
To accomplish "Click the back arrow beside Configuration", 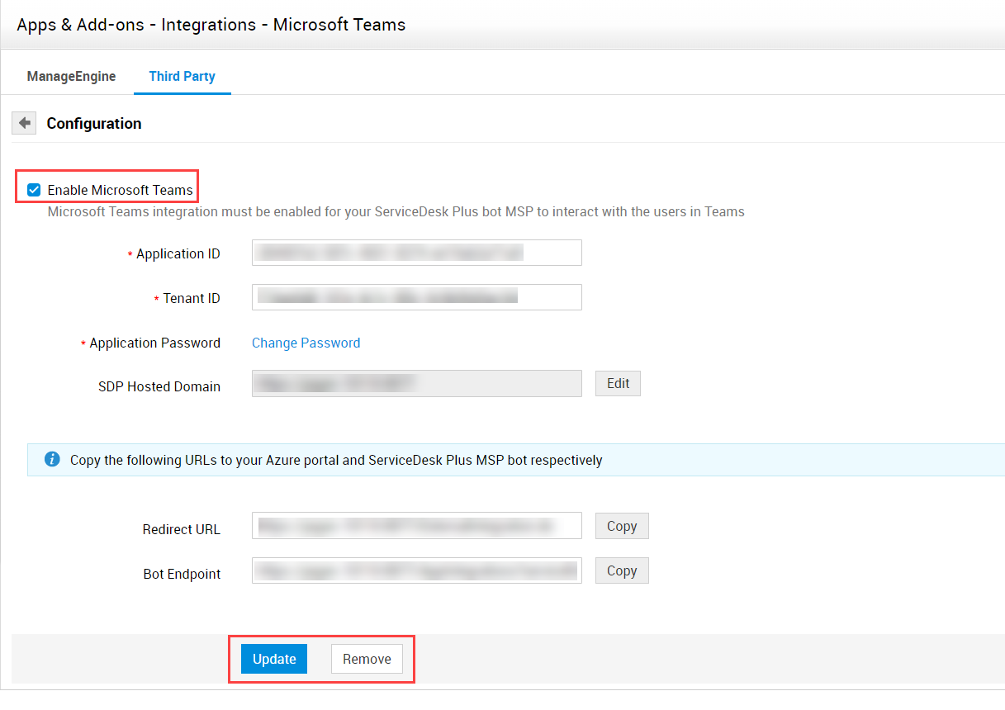I will [x=24, y=123].
